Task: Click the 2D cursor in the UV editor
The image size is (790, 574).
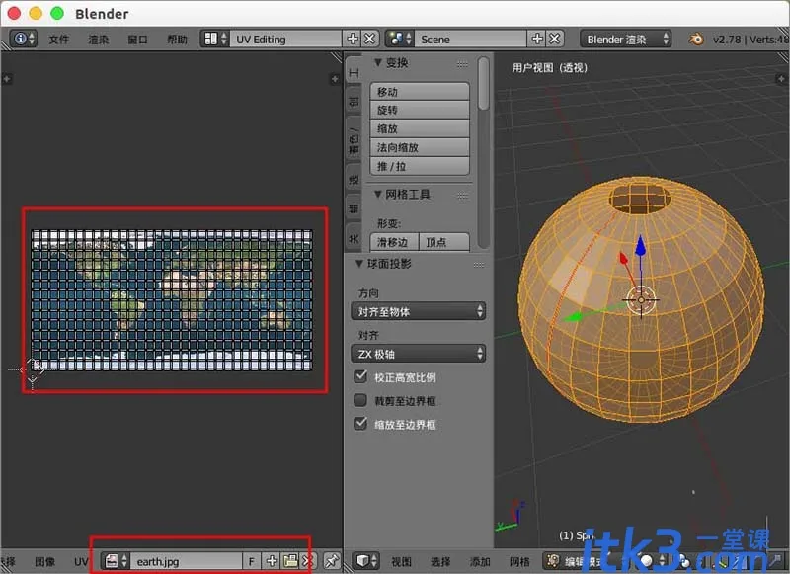Action: [32, 369]
